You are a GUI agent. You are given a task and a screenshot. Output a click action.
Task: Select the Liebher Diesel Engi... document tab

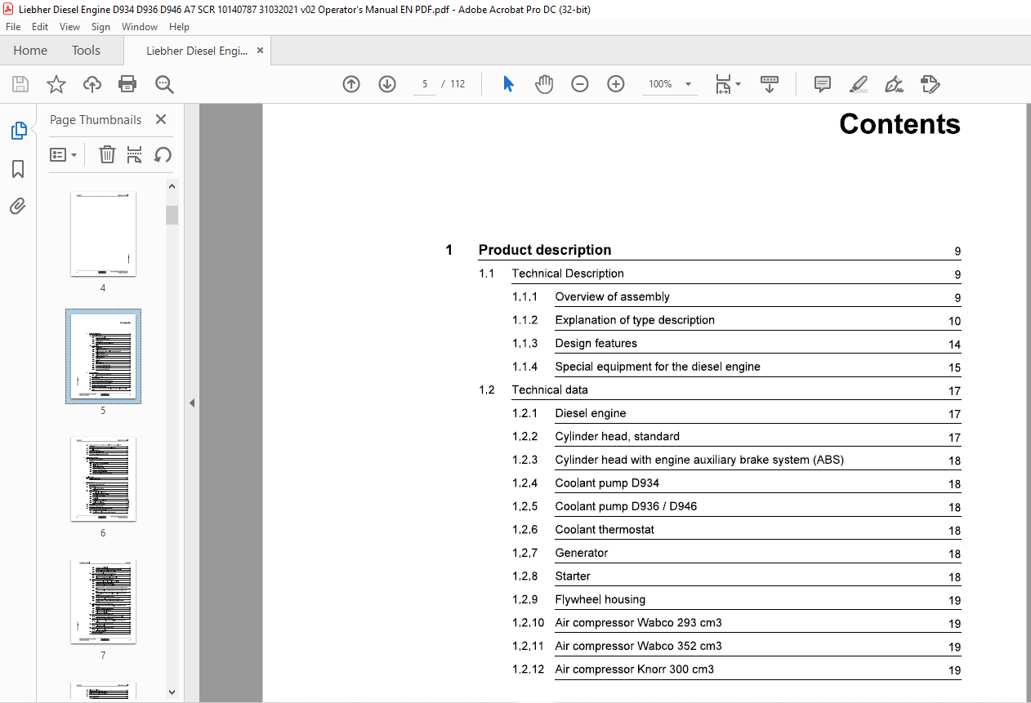point(196,51)
